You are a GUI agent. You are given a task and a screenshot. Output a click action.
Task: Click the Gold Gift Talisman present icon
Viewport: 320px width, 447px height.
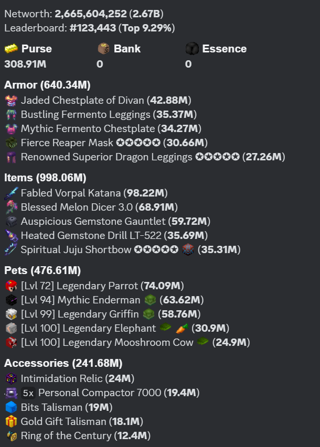pos(12,421)
